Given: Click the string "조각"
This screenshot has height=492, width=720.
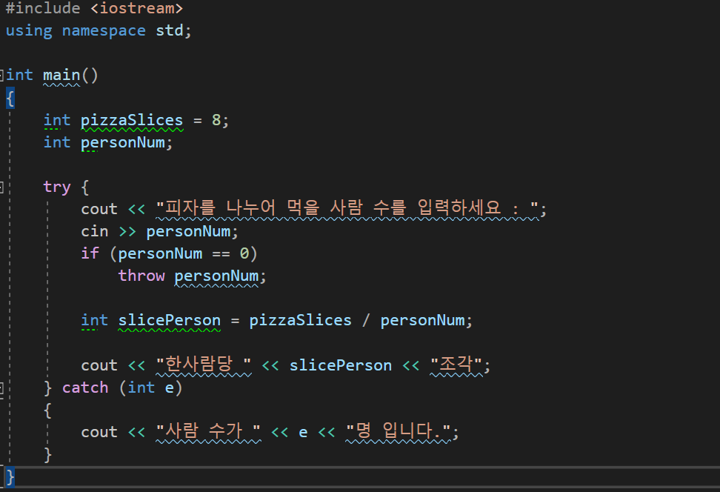Looking at the screenshot, I should point(456,365).
